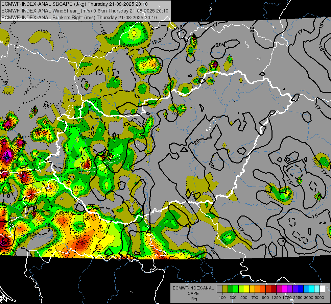Pick the dark red legend swatch
The width and height of the screenshot is (331, 304).
tap(274, 289)
